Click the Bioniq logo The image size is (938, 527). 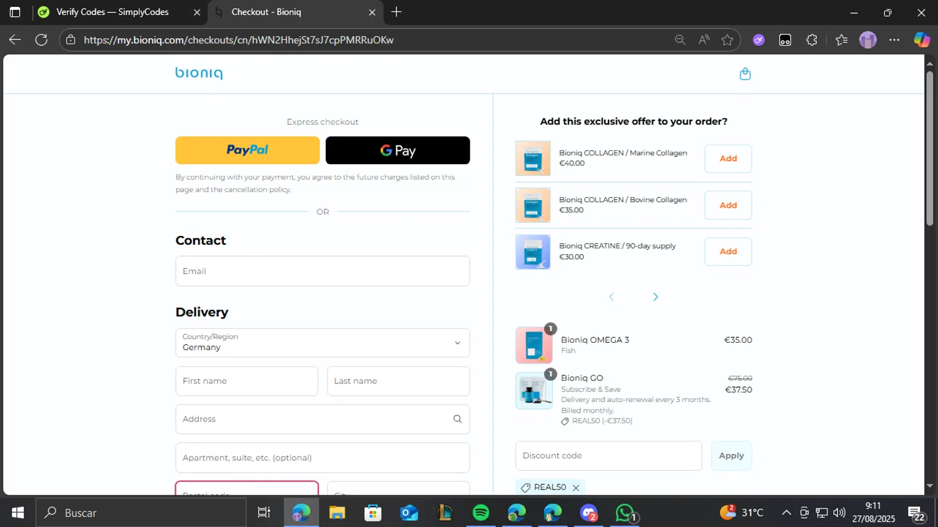pos(199,73)
